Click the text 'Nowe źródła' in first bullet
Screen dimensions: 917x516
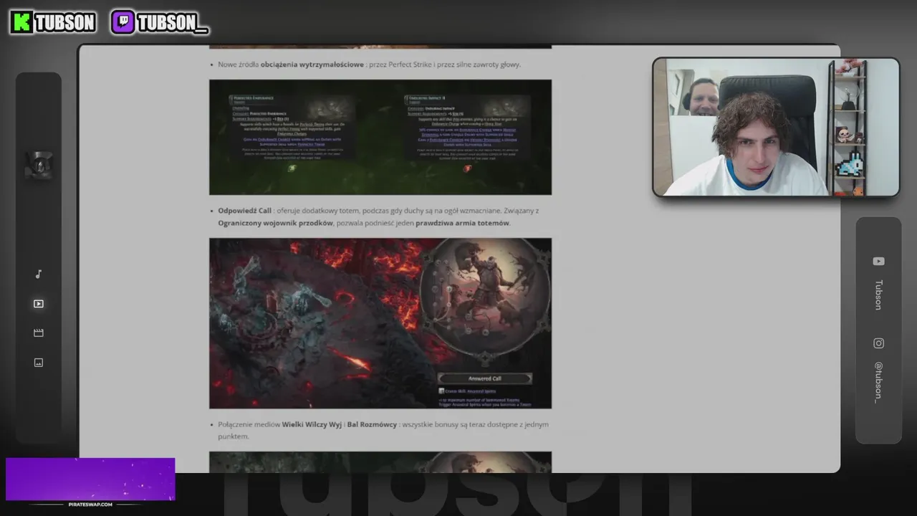pos(239,64)
